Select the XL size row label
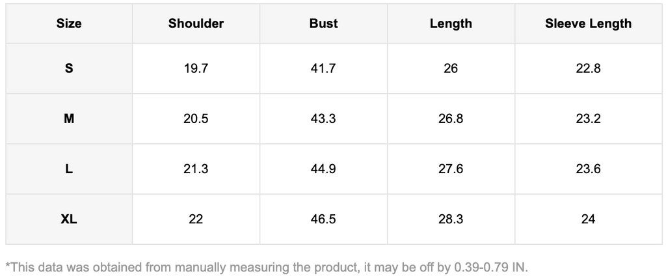 [69, 219]
